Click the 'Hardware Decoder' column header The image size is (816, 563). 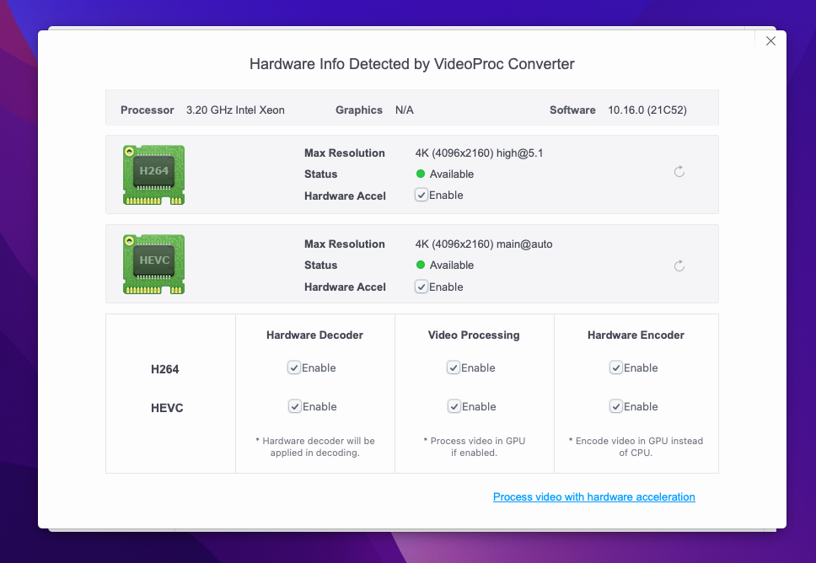(x=314, y=335)
